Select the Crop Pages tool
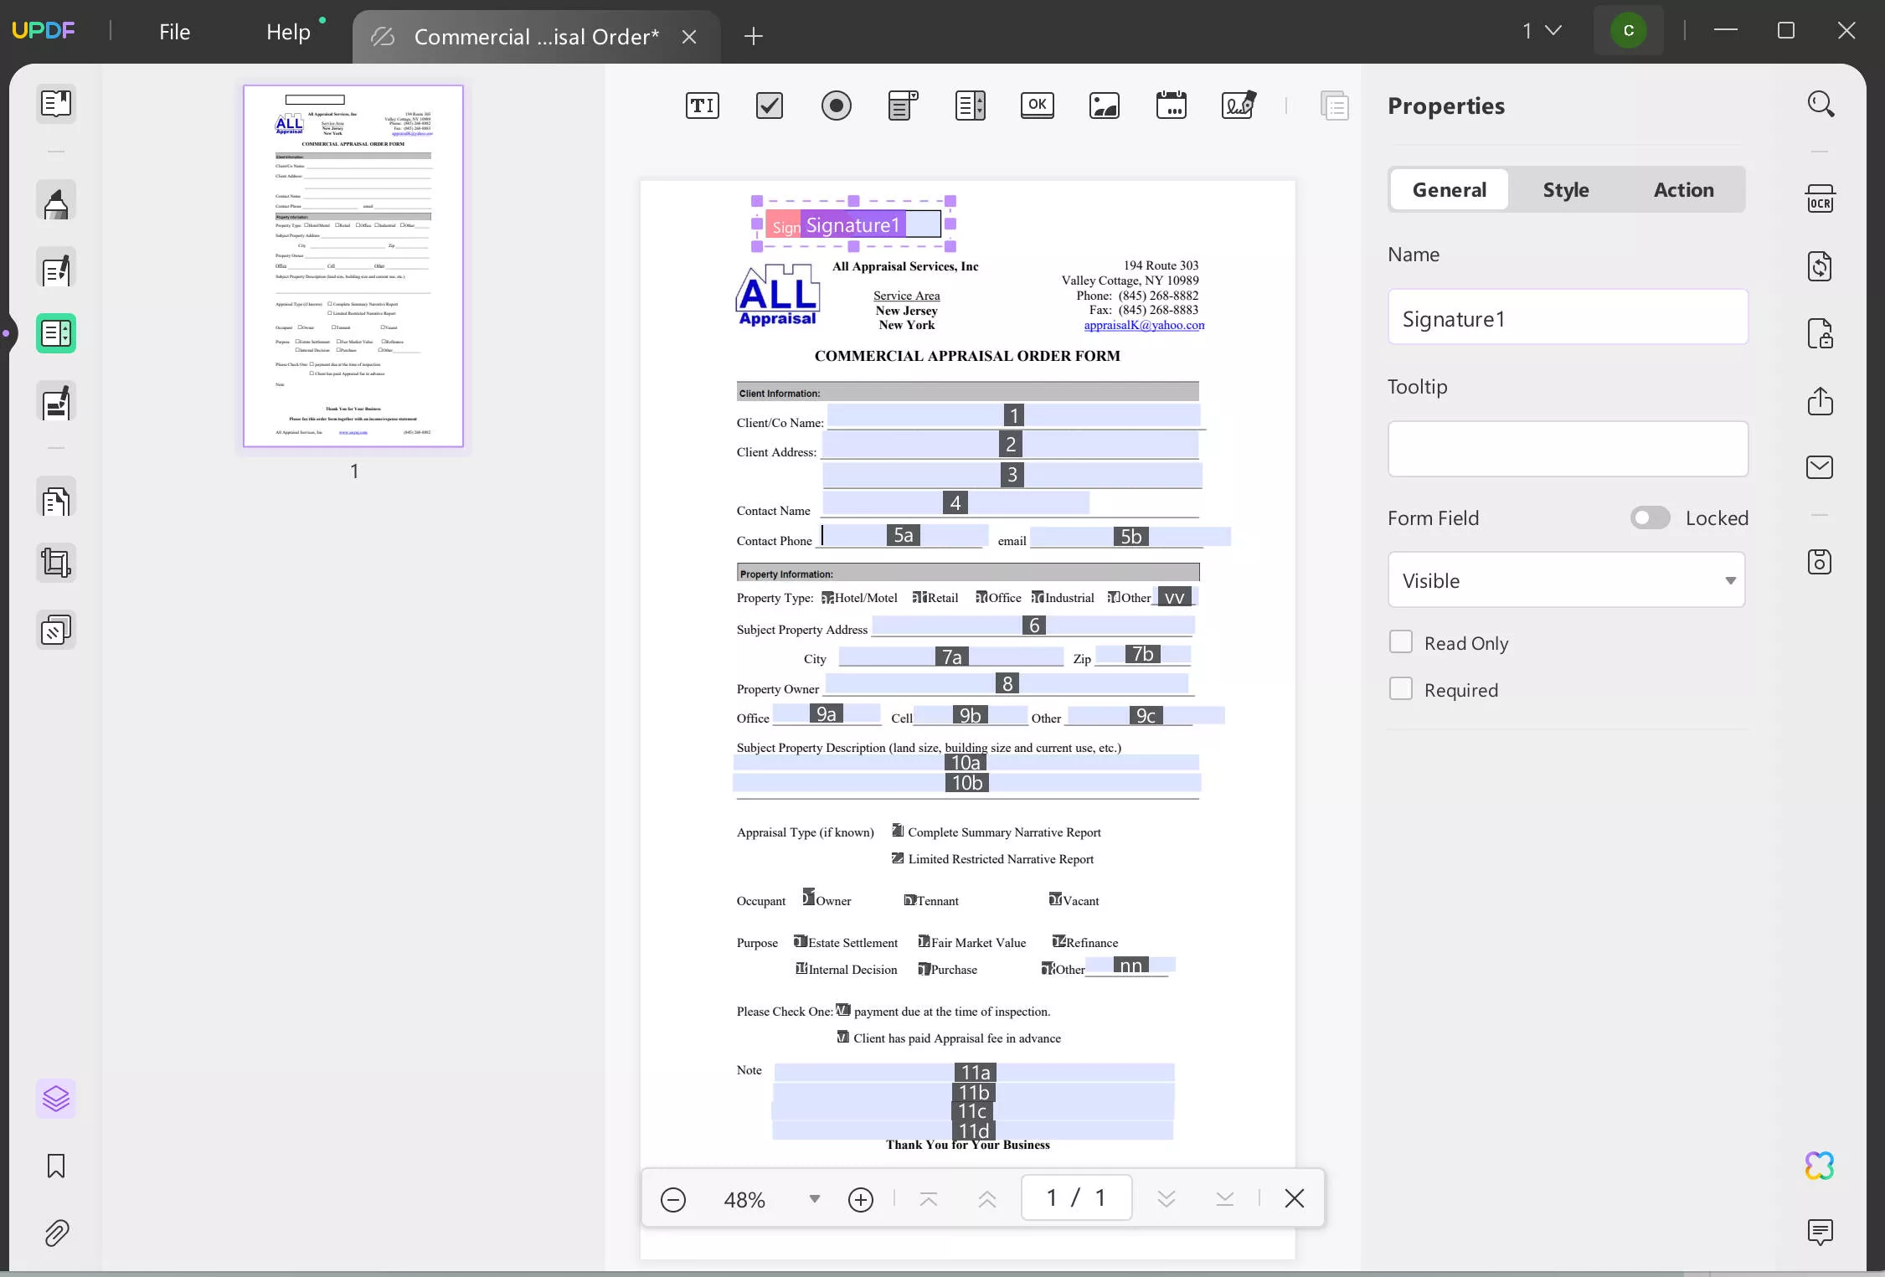The width and height of the screenshot is (1885, 1277). click(56, 563)
